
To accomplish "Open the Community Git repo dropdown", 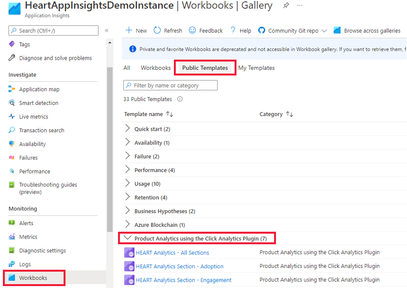I will [x=292, y=31].
